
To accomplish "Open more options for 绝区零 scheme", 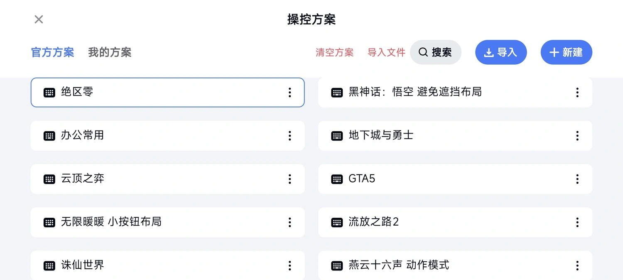I will [290, 93].
